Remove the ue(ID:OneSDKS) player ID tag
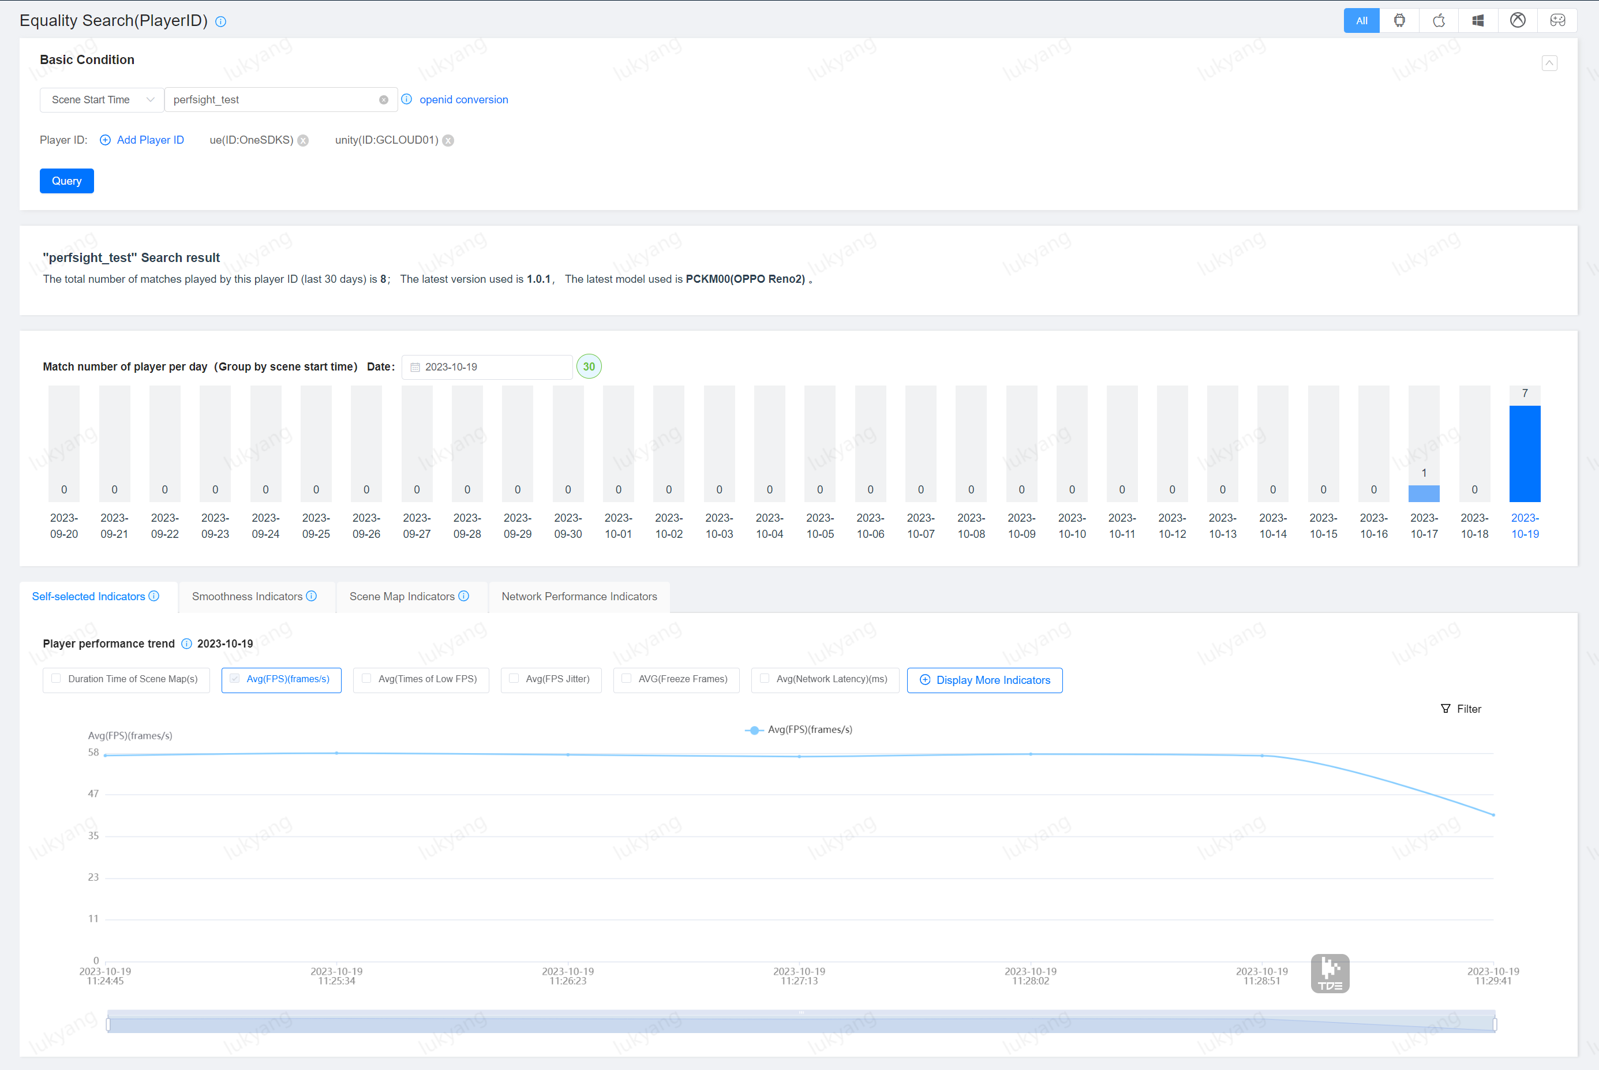Viewport: 1599px width, 1070px height. click(x=304, y=141)
